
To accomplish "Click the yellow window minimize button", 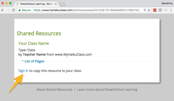I will tap(6, 3).
